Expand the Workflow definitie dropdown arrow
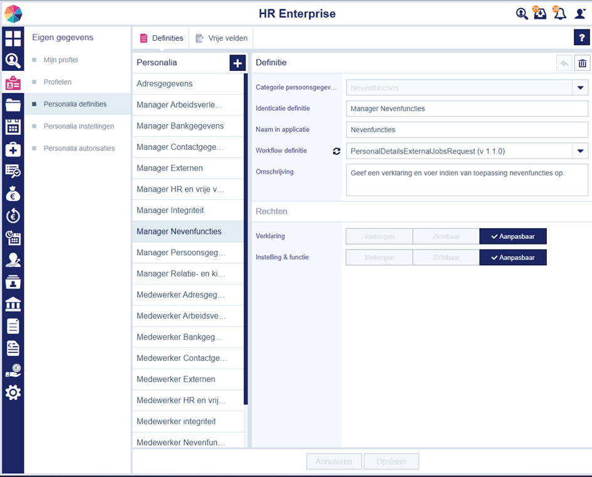Screen dimensions: 592x477 (x=580, y=151)
